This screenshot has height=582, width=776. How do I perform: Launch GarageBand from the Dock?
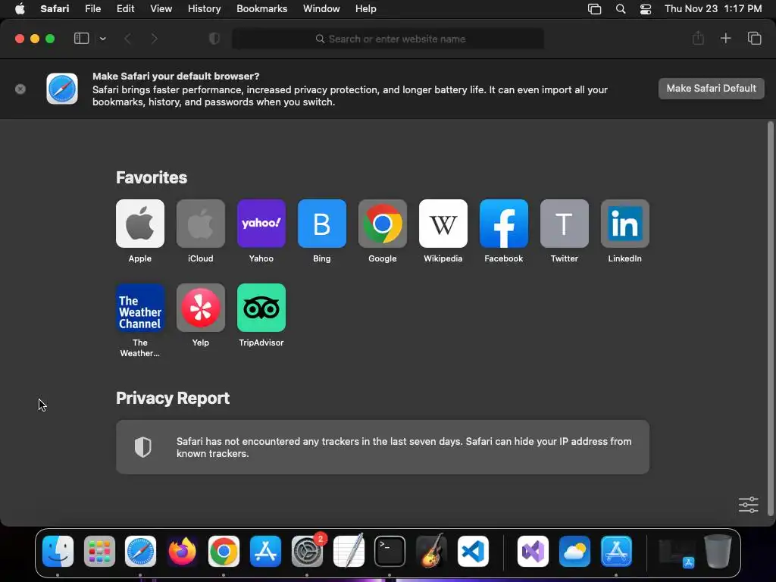[x=431, y=550]
